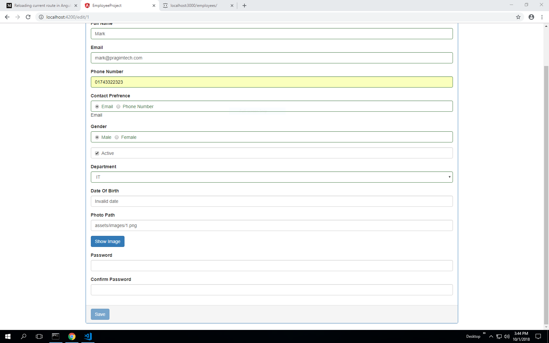This screenshot has height=343, width=549.
Task: Click the Password input field
Action: pos(272,266)
